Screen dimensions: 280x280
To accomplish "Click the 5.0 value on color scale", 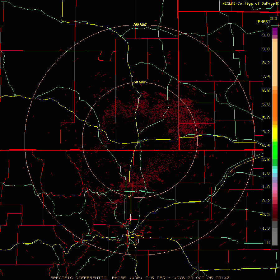I will coord(266,118).
